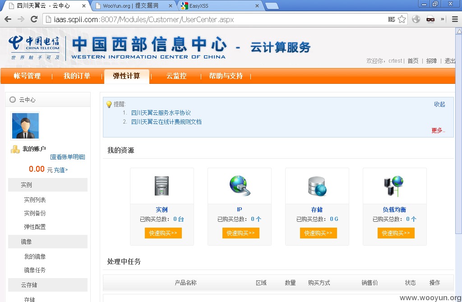
Task: Click the user avatar picture
Action: [x=25, y=126]
